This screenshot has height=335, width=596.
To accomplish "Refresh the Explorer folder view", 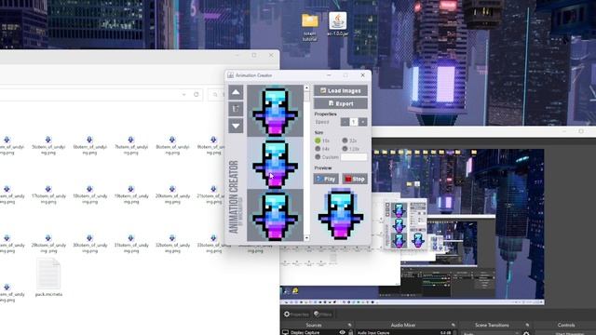I will click(196, 95).
